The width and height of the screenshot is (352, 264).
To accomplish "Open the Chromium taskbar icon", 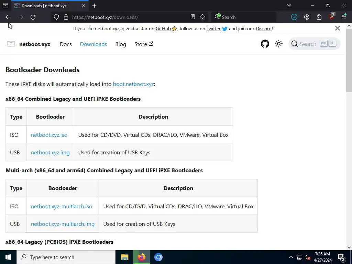I will pos(158,257).
